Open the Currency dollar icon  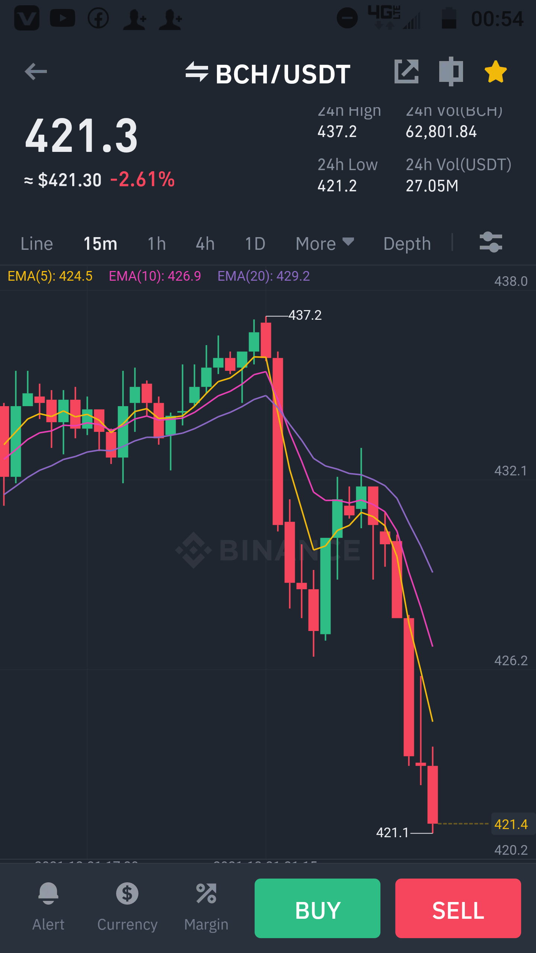127,893
